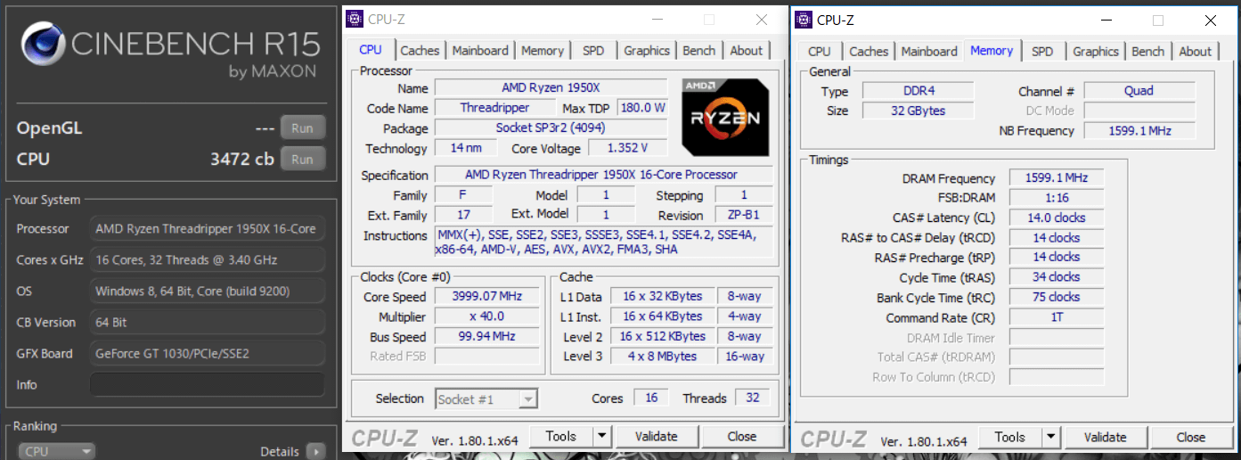The image size is (1241, 460).
Task: Click Close button in right CPU-Z window
Action: (x=1191, y=438)
